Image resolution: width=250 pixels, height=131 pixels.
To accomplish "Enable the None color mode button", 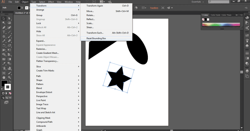I will [10, 93].
